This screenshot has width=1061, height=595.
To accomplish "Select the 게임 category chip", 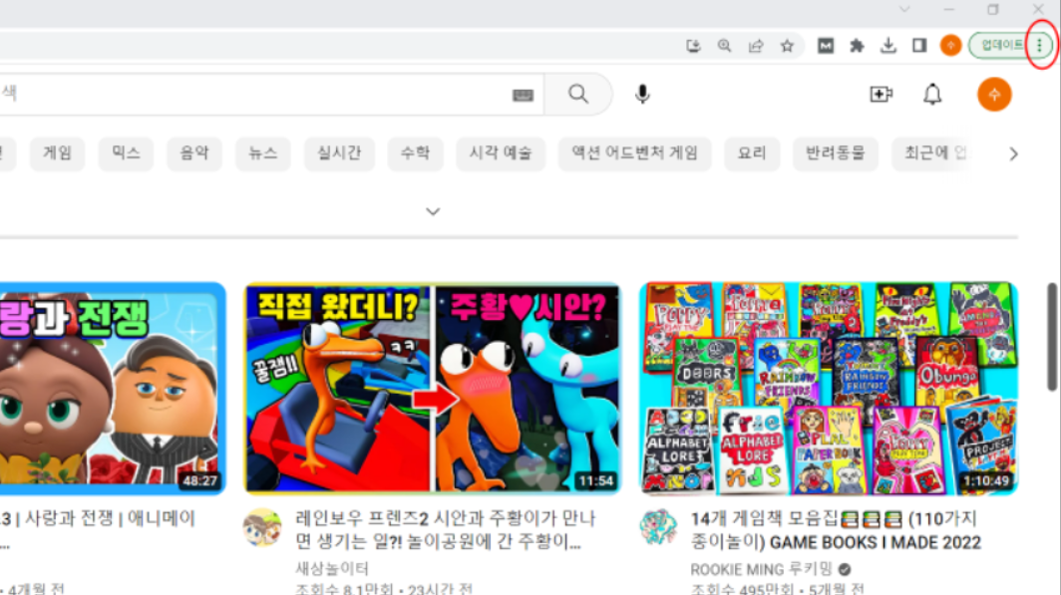I will pos(57,153).
